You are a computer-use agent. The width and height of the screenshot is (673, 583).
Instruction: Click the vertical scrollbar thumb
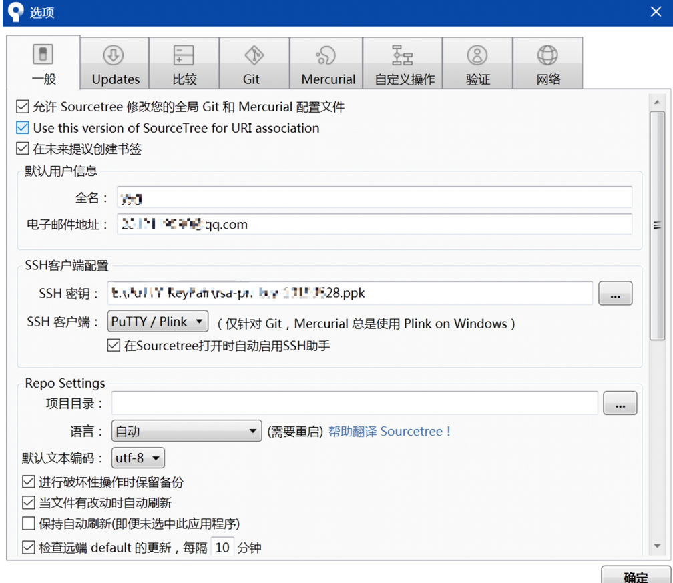[657, 225]
